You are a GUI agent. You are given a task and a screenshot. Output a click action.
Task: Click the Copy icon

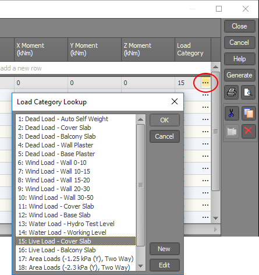(x=249, y=113)
